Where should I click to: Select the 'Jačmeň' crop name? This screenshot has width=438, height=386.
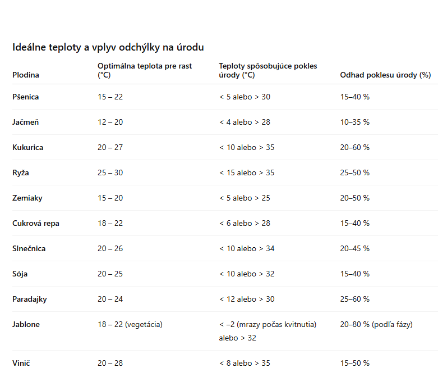click(26, 122)
